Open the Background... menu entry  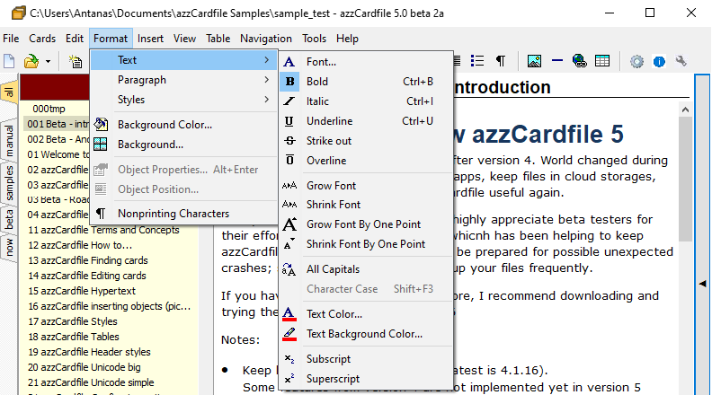(x=183, y=145)
